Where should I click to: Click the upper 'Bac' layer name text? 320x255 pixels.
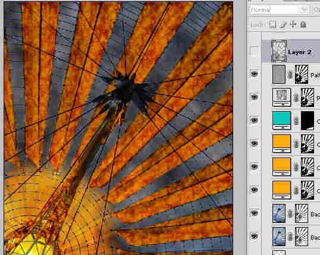coord(315,215)
